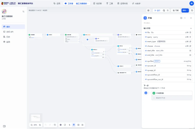Add a new node with plus circle
The height and width of the screenshot is (129, 195).
tap(60, 125)
